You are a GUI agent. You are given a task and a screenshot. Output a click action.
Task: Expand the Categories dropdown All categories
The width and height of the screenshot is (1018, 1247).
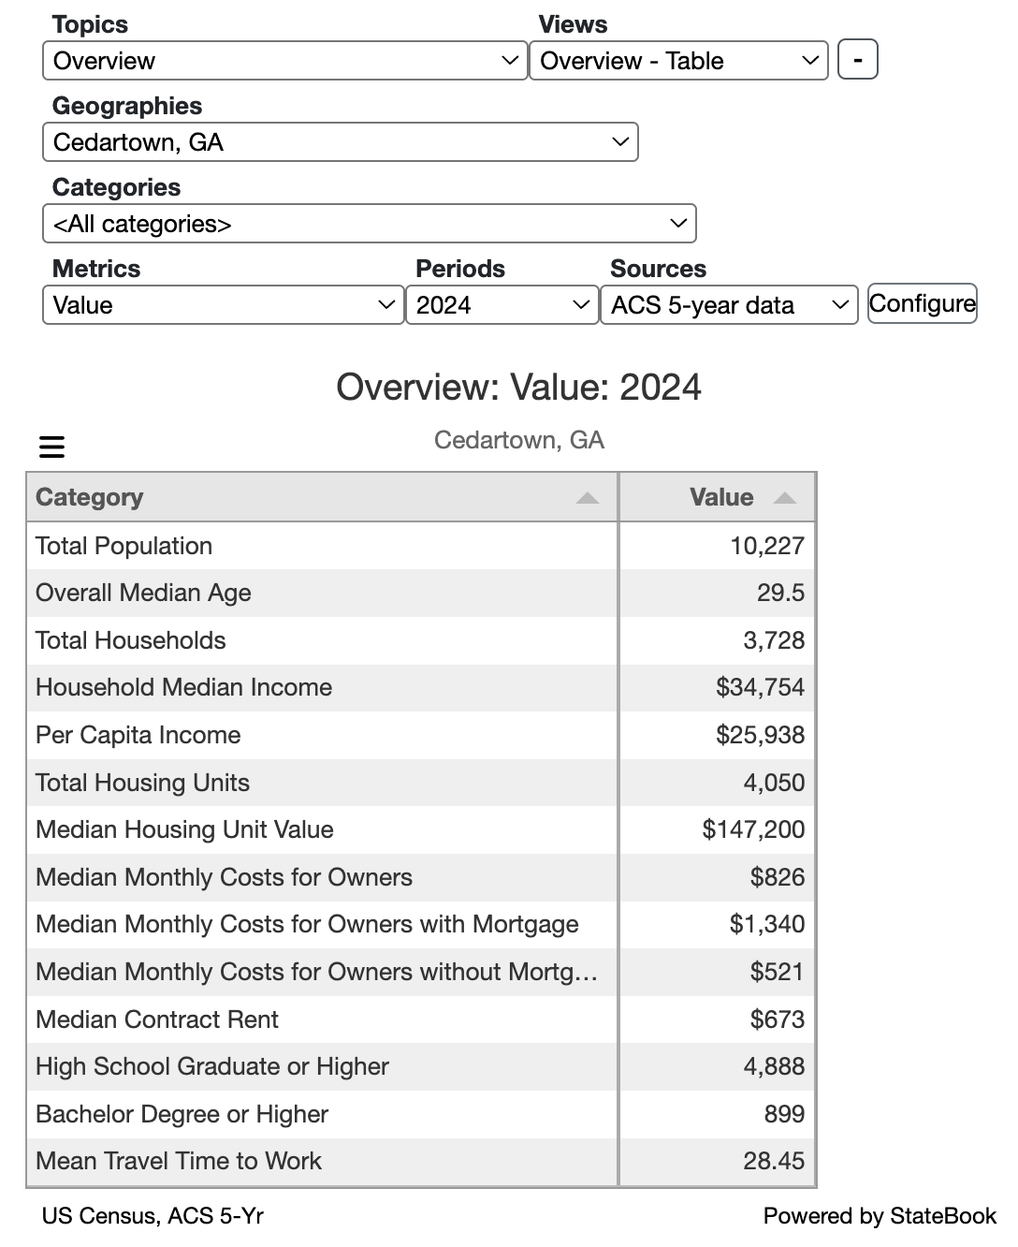click(370, 224)
